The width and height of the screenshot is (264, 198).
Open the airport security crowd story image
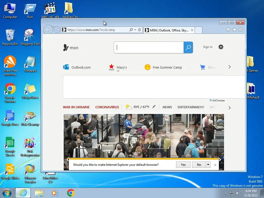click(x=144, y=136)
